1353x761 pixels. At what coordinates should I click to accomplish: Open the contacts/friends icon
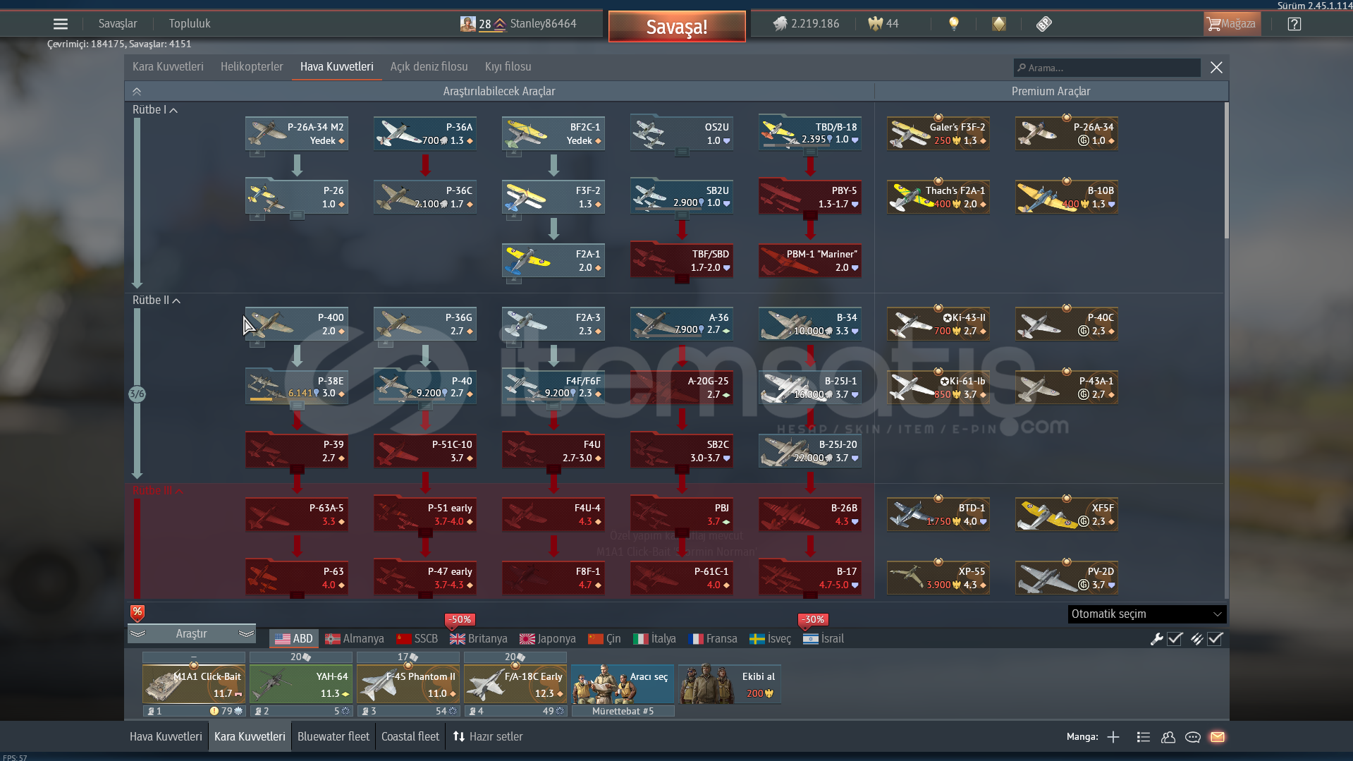point(1168,737)
